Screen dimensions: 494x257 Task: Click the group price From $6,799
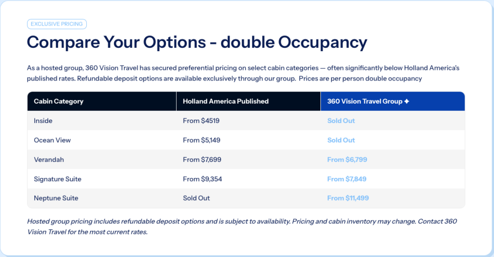point(347,160)
